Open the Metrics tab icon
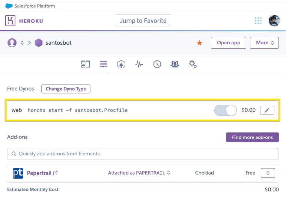This screenshot has width=286, height=203. point(139,64)
